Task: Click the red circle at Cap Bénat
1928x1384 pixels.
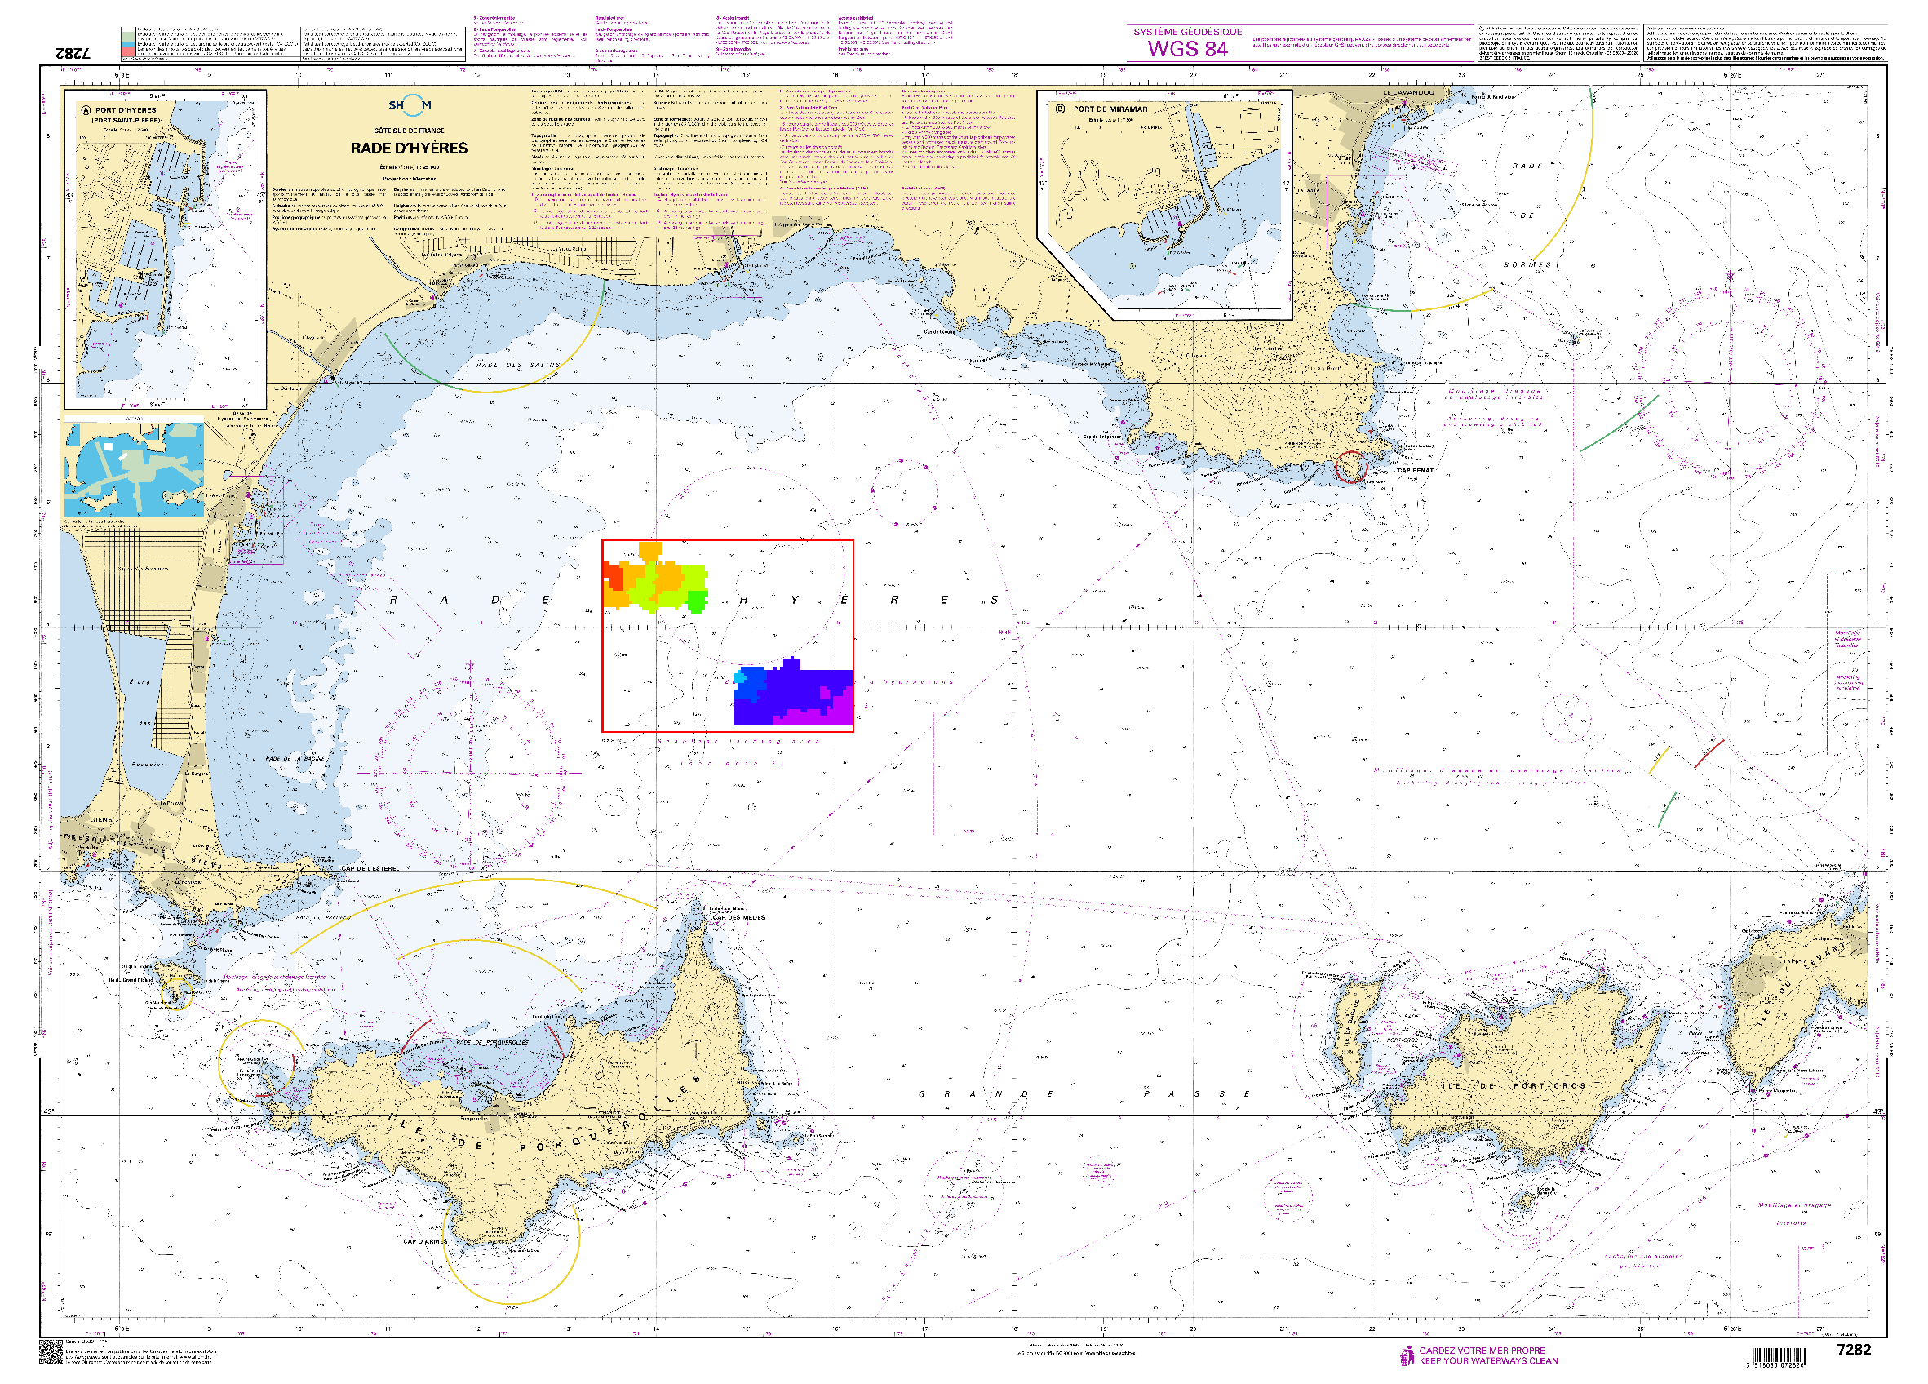Action: pos(1350,467)
